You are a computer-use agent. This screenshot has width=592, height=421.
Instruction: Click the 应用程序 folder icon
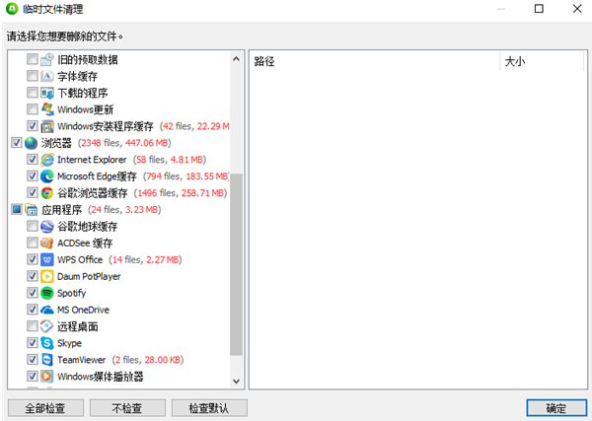coord(31,209)
